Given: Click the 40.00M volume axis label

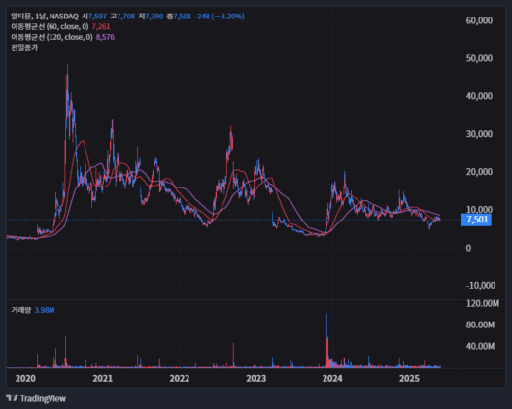Looking at the screenshot, I should [480, 346].
